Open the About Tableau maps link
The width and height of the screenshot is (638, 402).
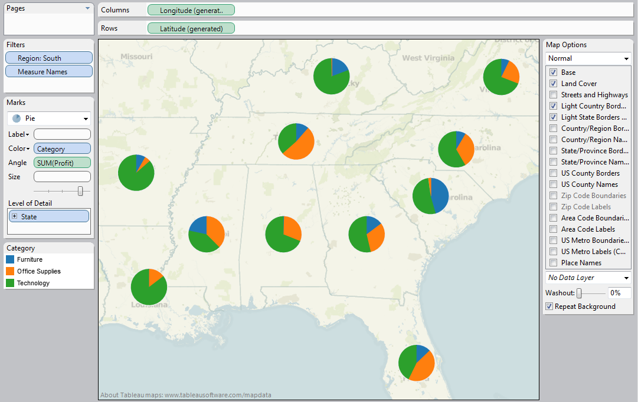click(187, 395)
